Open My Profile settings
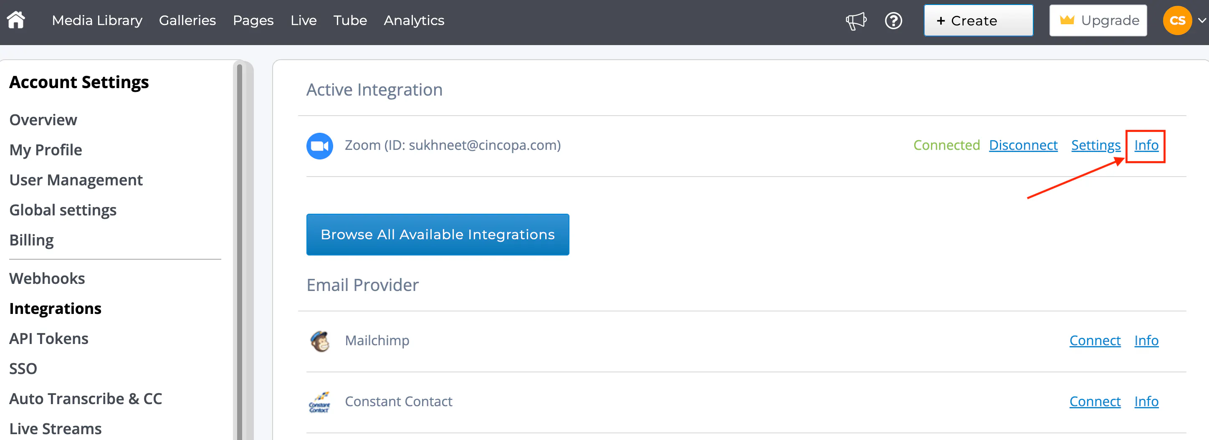The image size is (1209, 440). click(46, 150)
